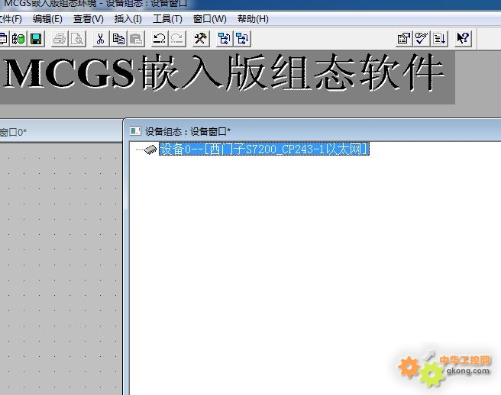Activate the 窗口0* window title bar
Image resolution: width=501 pixels, height=395 pixels.
tap(60, 132)
